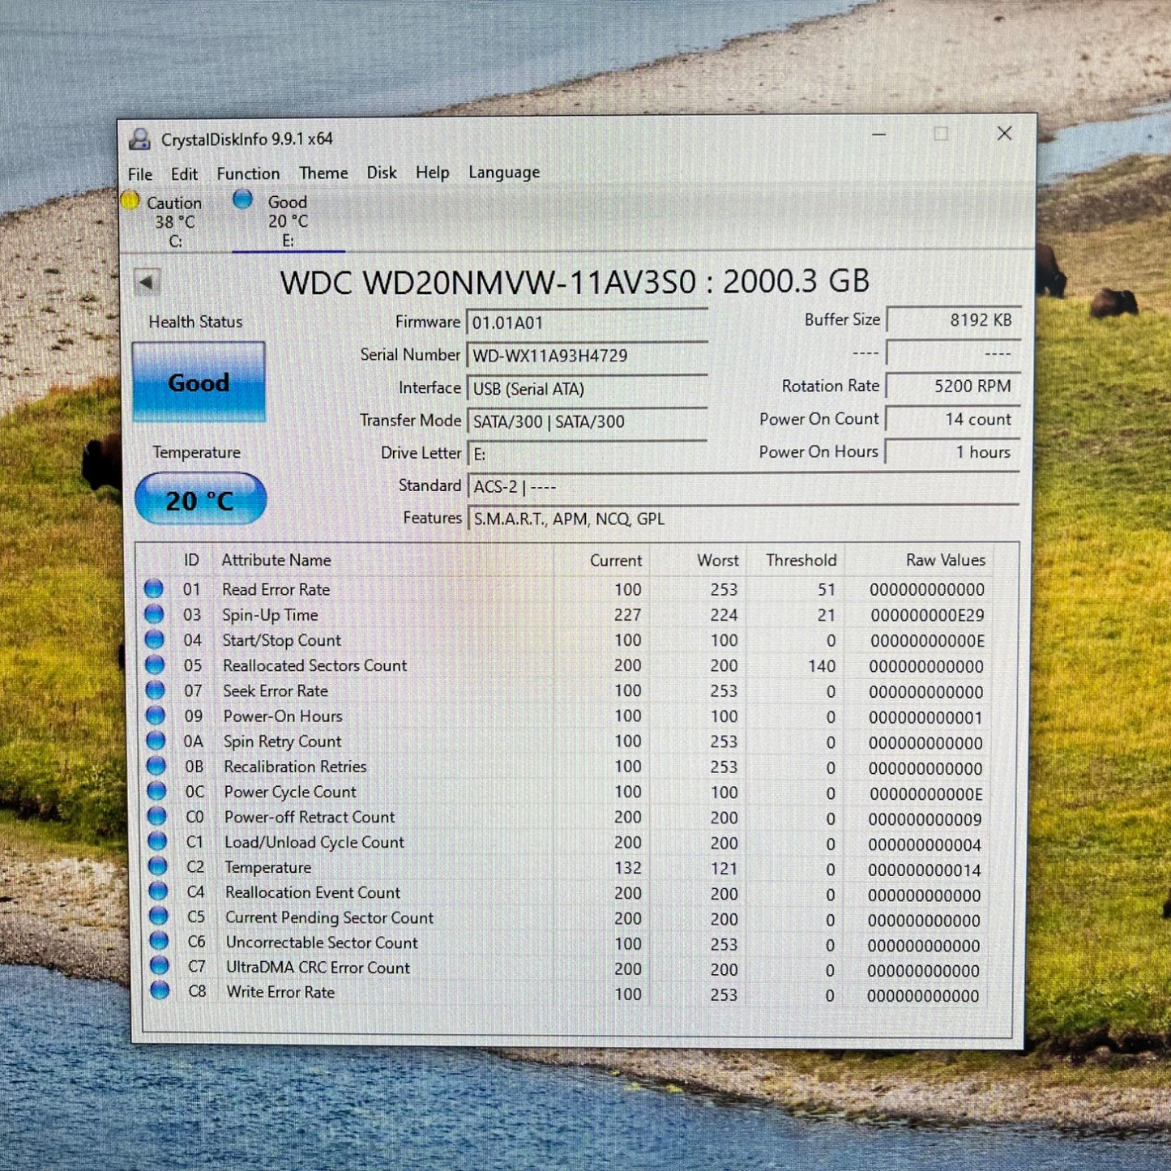Click the Interface field showing USB (Serial ATA)

coord(588,388)
